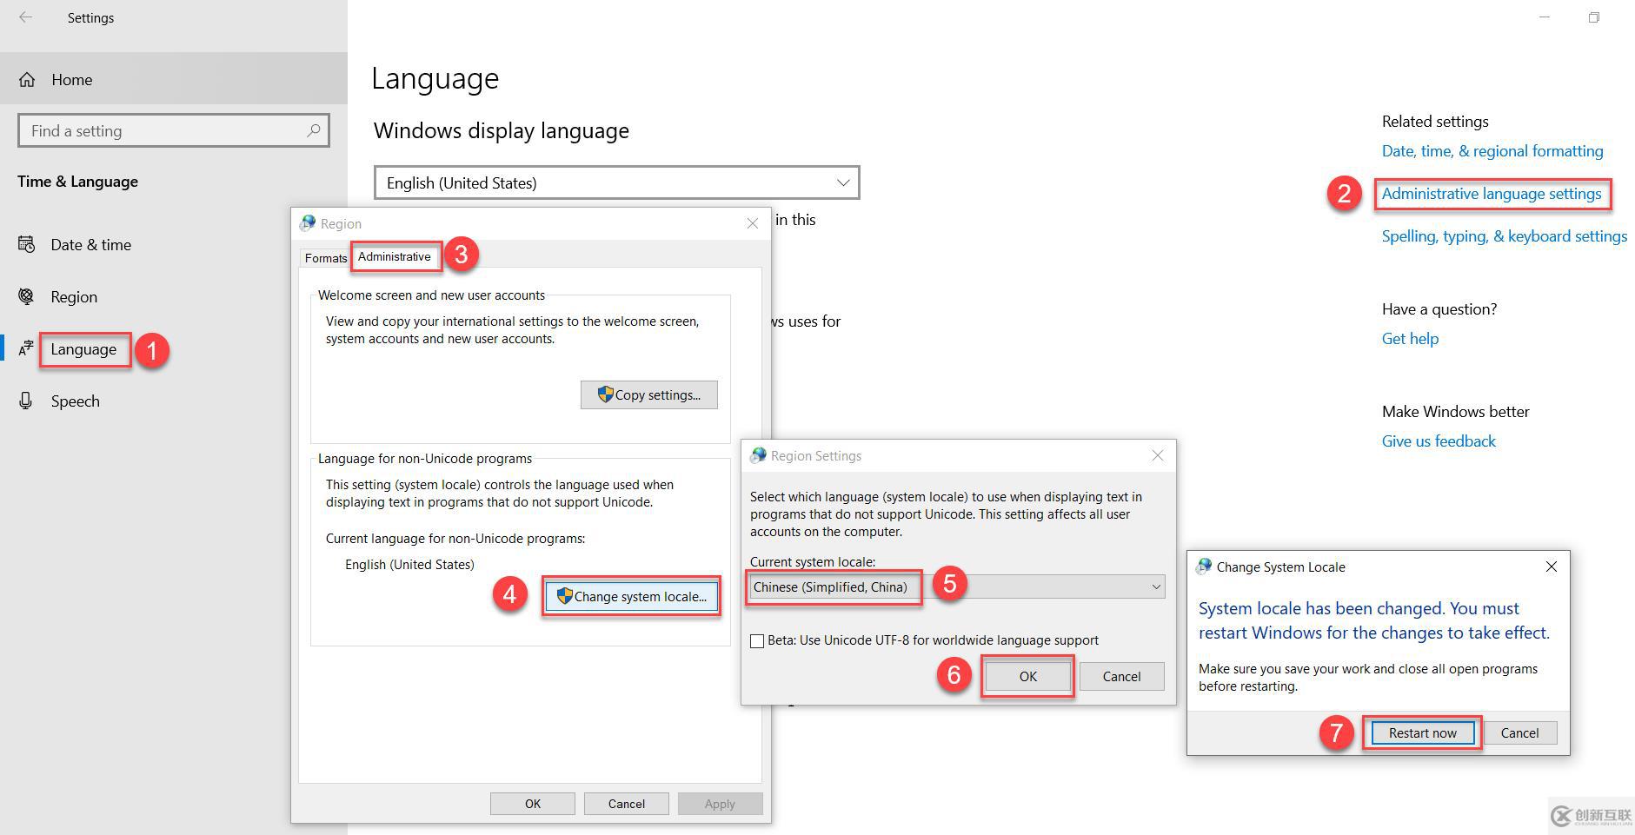Image resolution: width=1635 pixels, height=835 pixels.
Task: Click the search magnifier in Find a setting
Action: [x=314, y=130]
